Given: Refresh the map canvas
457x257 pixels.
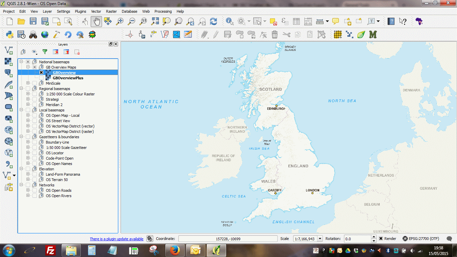Looking at the screenshot, I should coord(213,21).
